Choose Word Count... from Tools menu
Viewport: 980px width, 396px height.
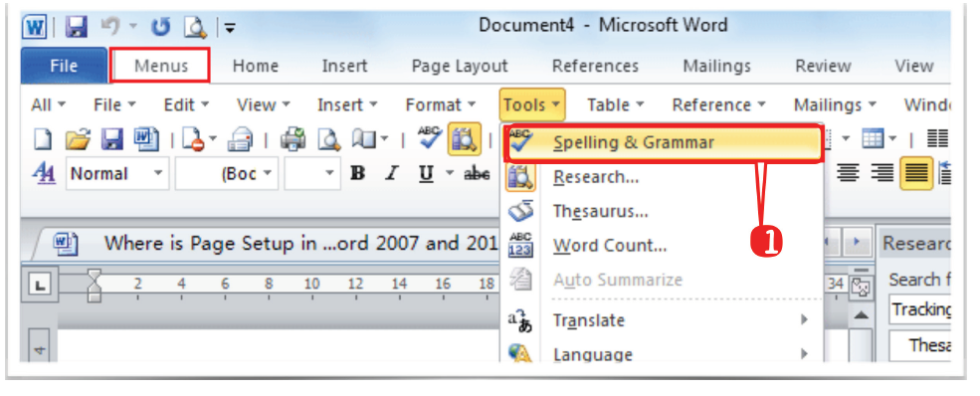[x=664, y=246]
